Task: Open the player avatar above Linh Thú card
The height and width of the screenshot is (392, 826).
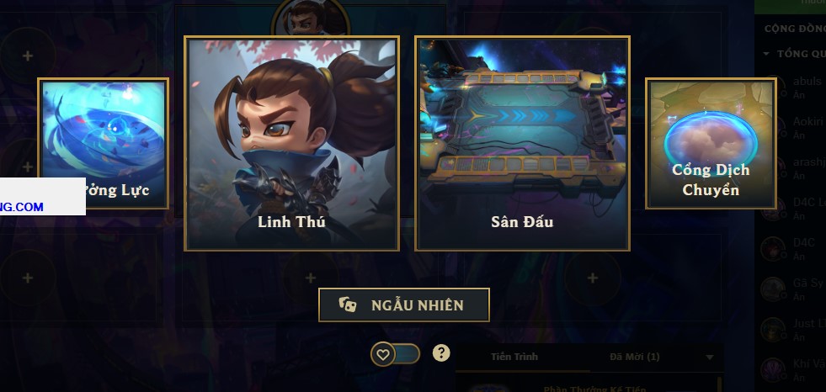Action: (x=311, y=18)
